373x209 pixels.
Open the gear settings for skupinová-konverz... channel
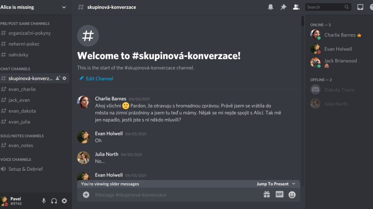click(64, 78)
